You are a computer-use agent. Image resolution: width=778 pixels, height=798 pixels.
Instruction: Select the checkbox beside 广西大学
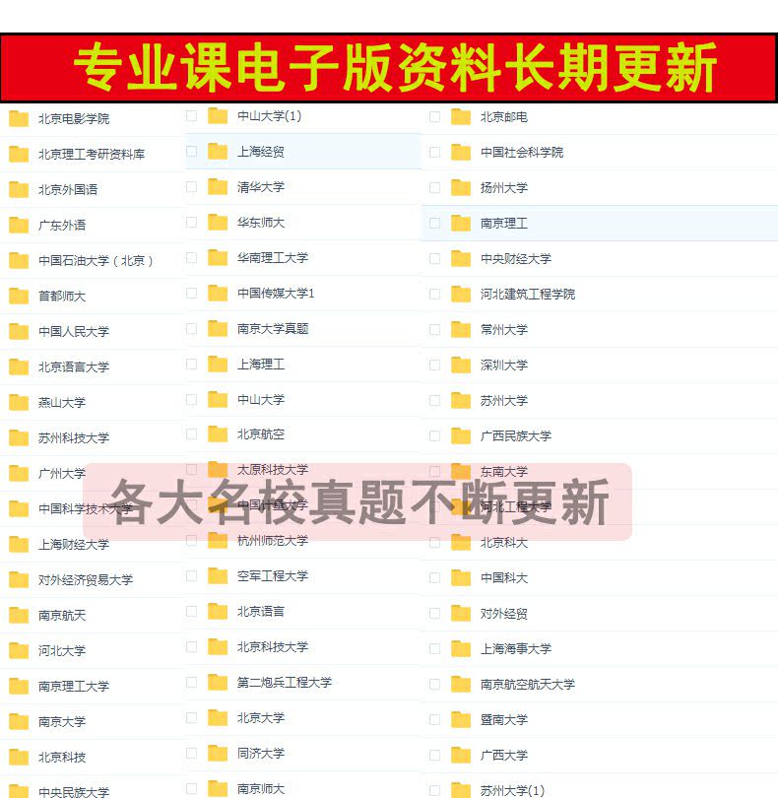tap(434, 755)
